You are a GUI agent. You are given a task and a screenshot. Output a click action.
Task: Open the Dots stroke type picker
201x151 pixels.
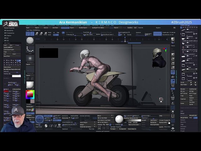pyautogui.click(x=30, y=49)
